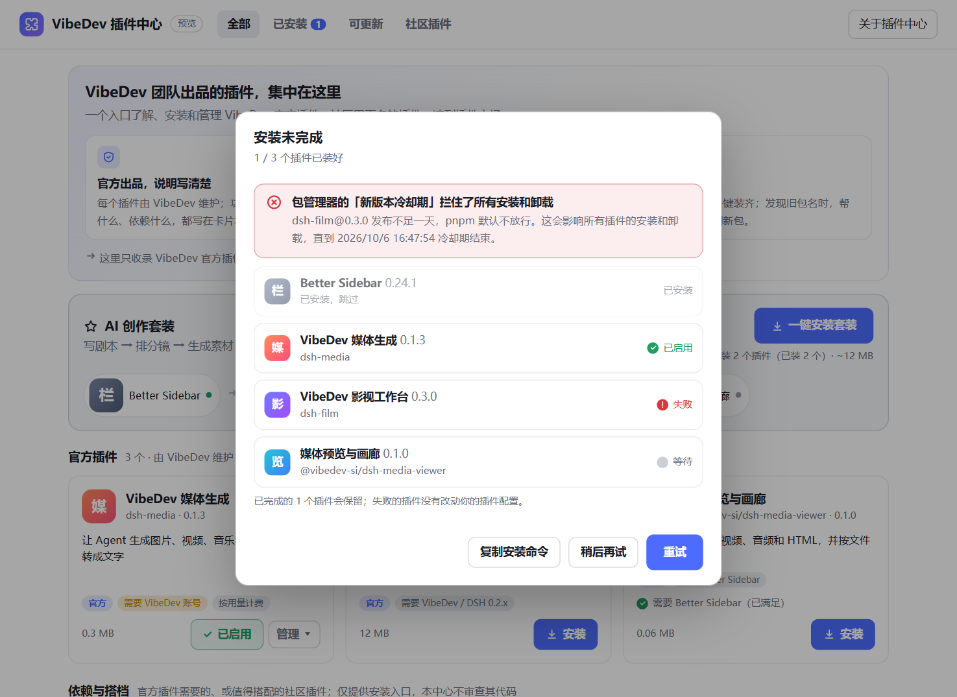Click the VibeDev plugin center logo icon
This screenshot has width=957, height=697.
(x=32, y=24)
